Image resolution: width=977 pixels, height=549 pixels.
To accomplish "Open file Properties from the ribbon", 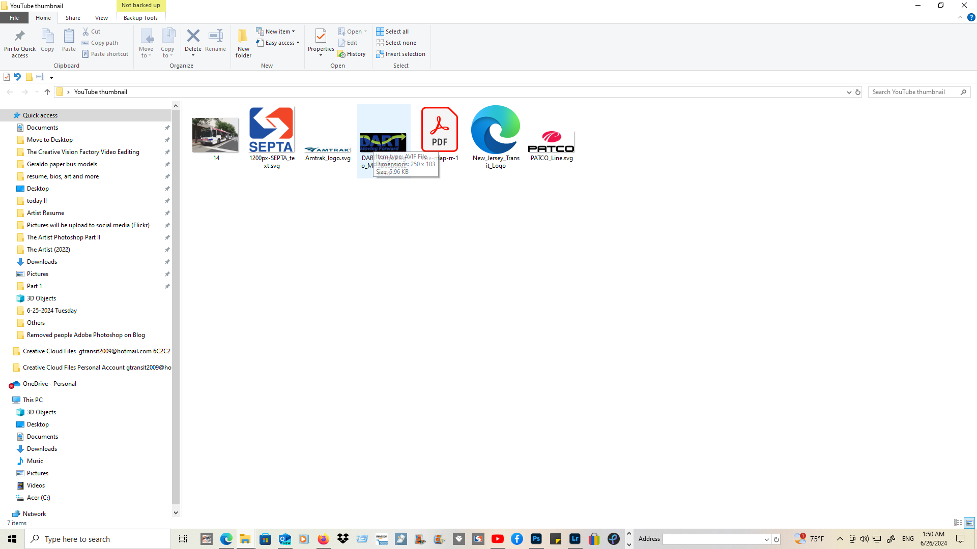I will [321, 37].
